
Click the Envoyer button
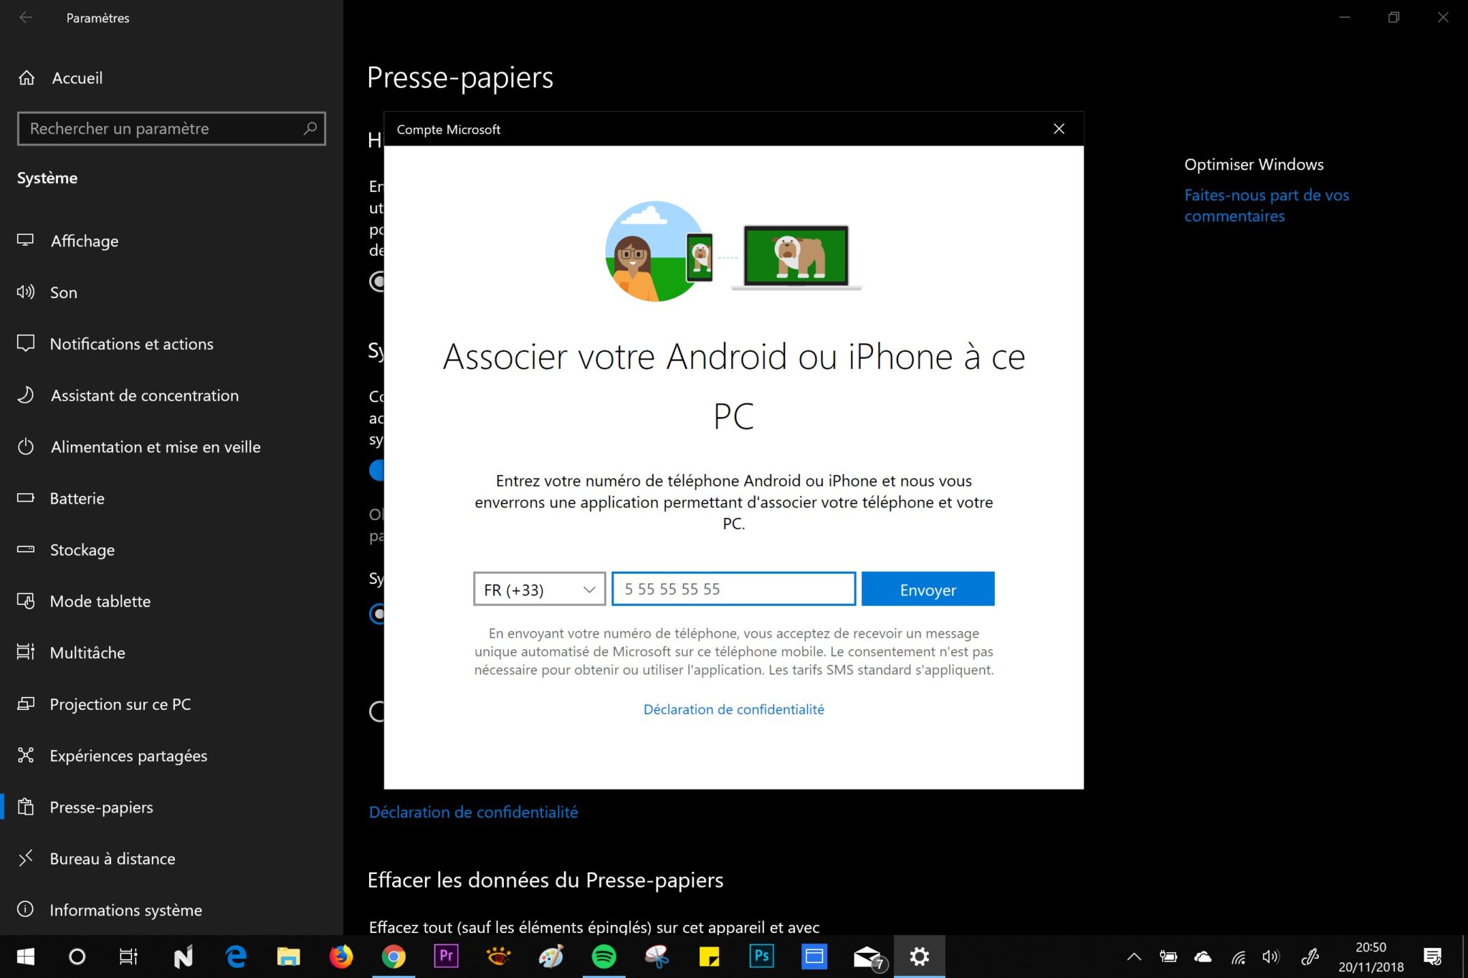tap(928, 589)
